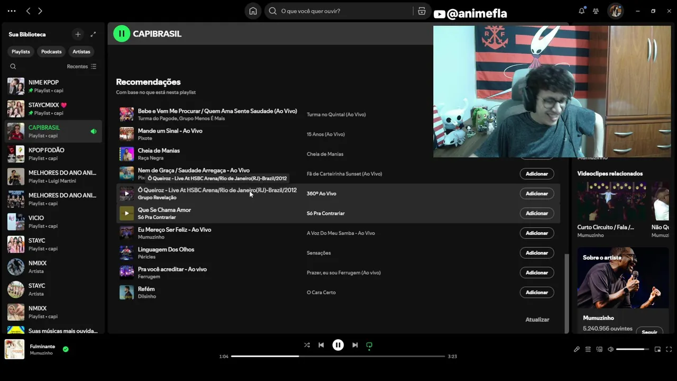
Task: Open Mumuzinho artist under now playing title
Action: point(41,353)
